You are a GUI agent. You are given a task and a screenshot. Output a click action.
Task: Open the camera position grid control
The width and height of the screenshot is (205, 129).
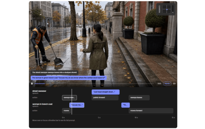167,9
